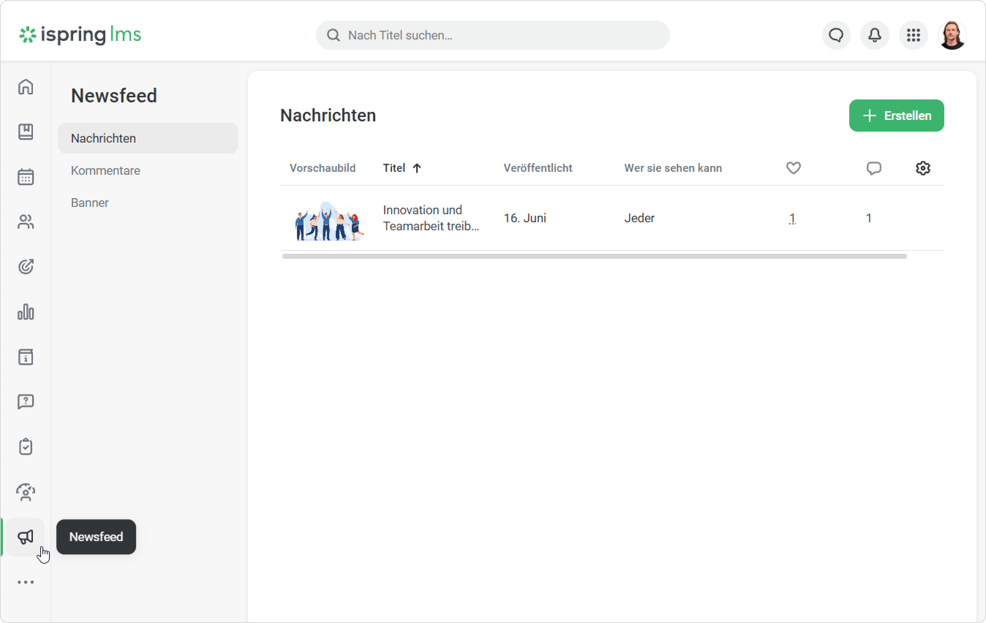Open the Courses bookmark icon in sidebar
Image resolution: width=986 pixels, height=623 pixels.
pyautogui.click(x=25, y=132)
